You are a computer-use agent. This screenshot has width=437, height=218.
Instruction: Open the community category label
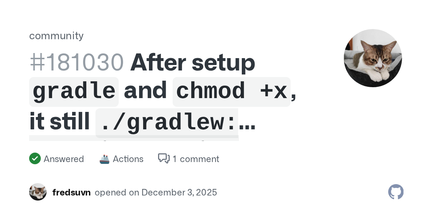tap(56, 36)
